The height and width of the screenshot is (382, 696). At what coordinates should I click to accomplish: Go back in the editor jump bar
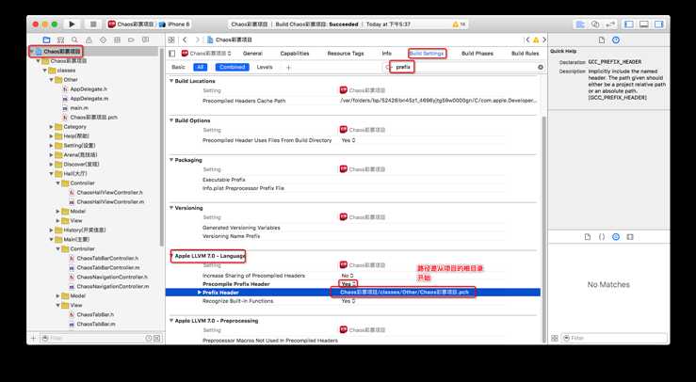pyautogui.click(x=186, y=40)
